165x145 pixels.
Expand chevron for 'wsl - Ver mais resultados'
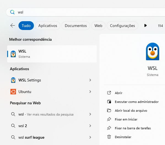[90, 114]
